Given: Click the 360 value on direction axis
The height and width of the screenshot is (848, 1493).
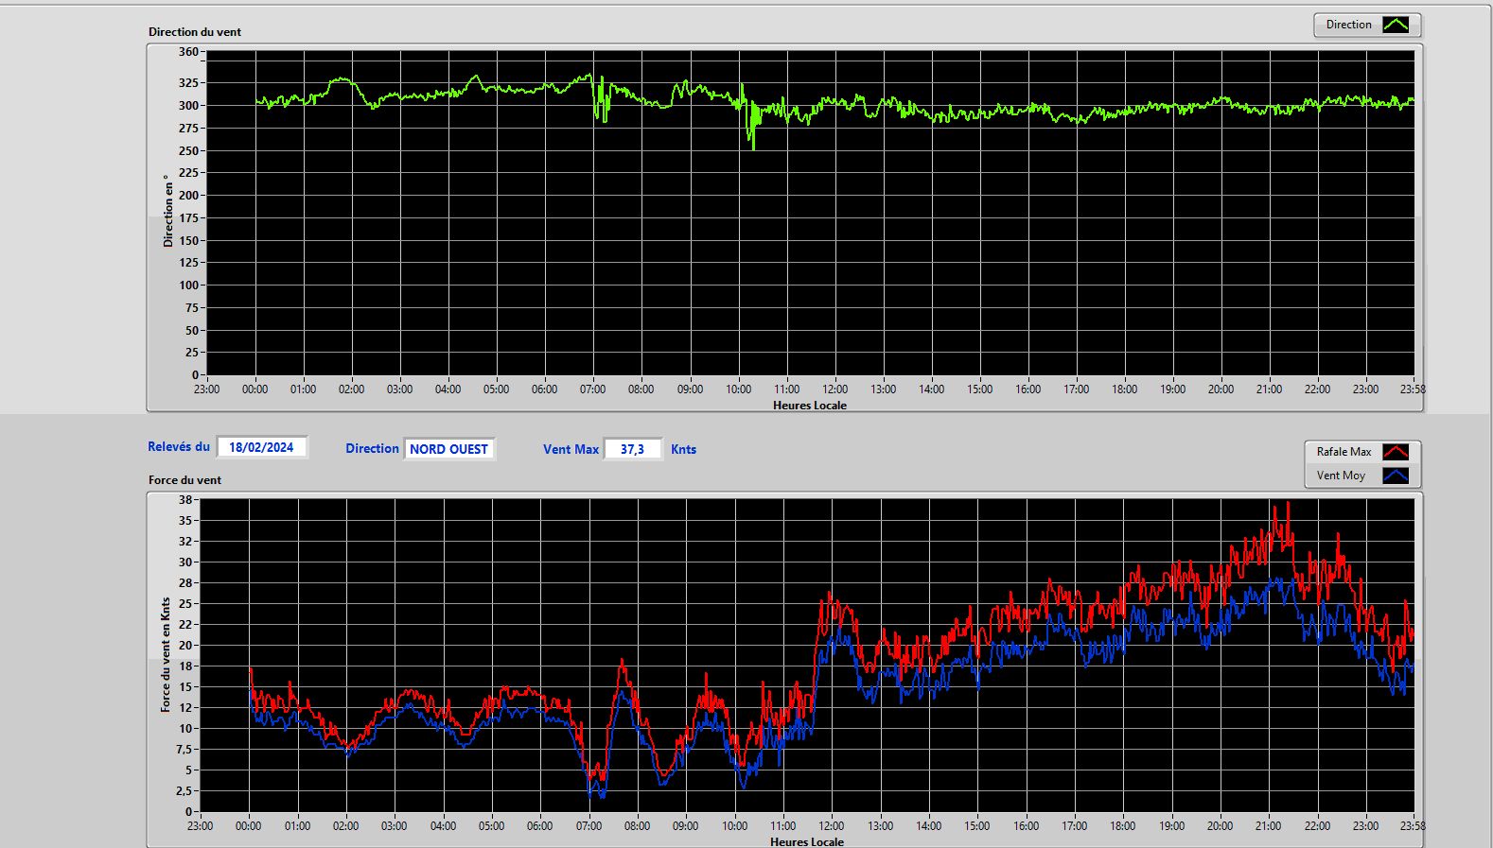Looking at the screenshot, I should point(188,52).
